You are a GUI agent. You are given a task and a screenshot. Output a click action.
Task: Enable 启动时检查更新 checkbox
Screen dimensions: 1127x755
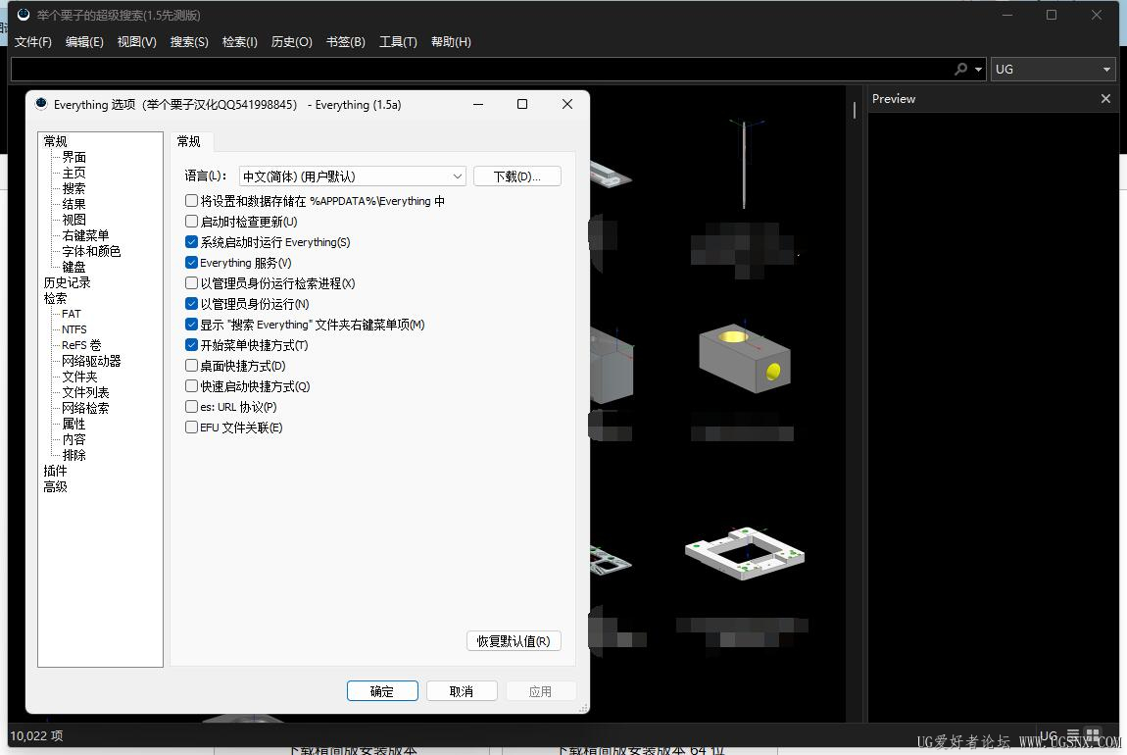pyautogui.click(x=191, y=222)
